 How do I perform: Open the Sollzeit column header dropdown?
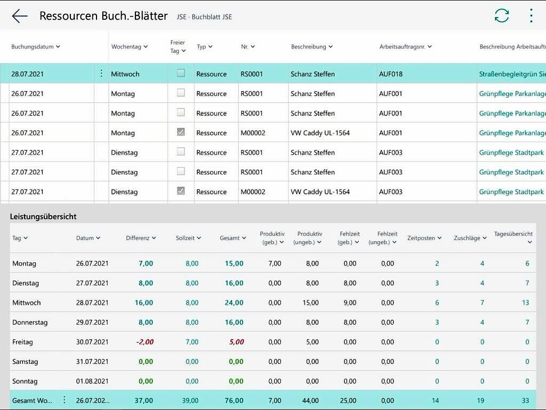[x=188, y=238]
